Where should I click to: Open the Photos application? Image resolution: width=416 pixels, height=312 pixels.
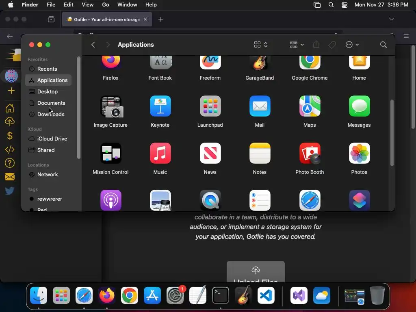point(359,153)
